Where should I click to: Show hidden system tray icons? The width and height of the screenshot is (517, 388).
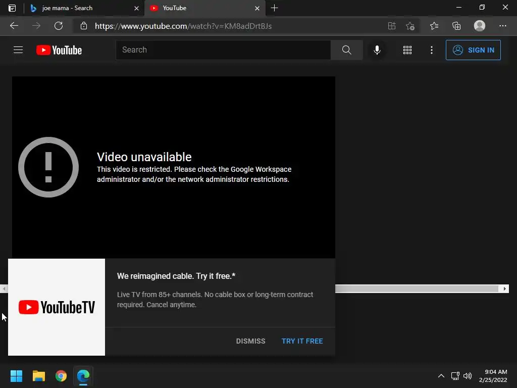tap(441, 376)
